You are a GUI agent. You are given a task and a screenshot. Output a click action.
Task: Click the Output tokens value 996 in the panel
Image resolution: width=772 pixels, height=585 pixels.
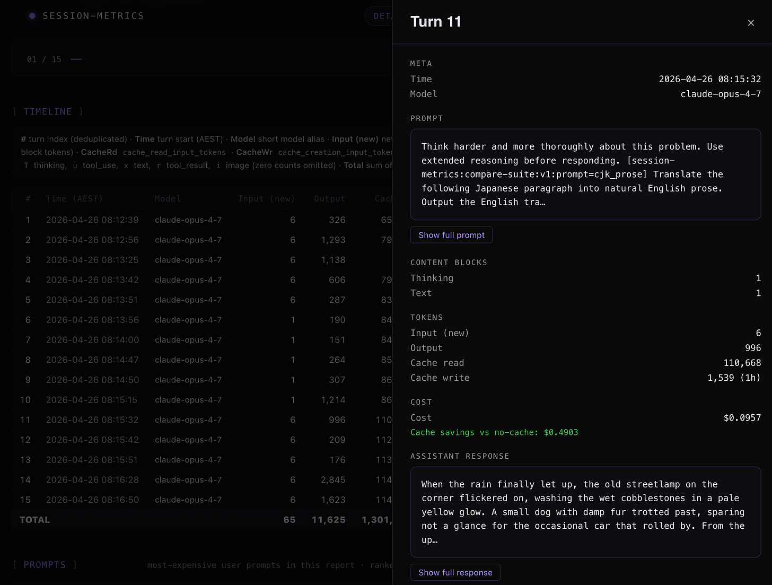pyautogui.click(x=753, y=348)
